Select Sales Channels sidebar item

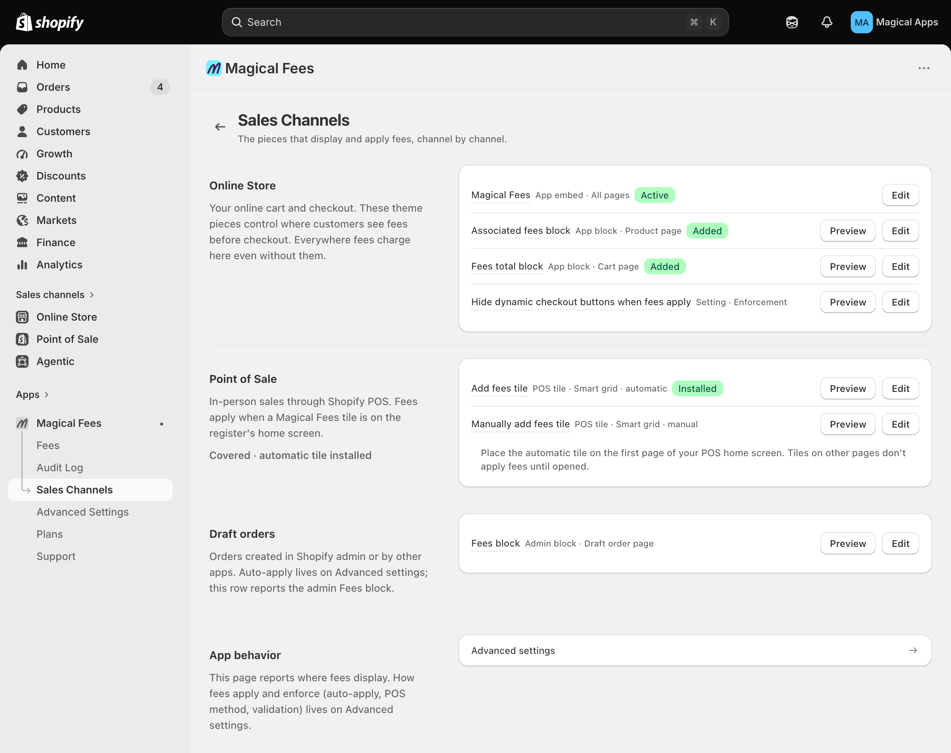pyautogui.click(x=90, y=490)
